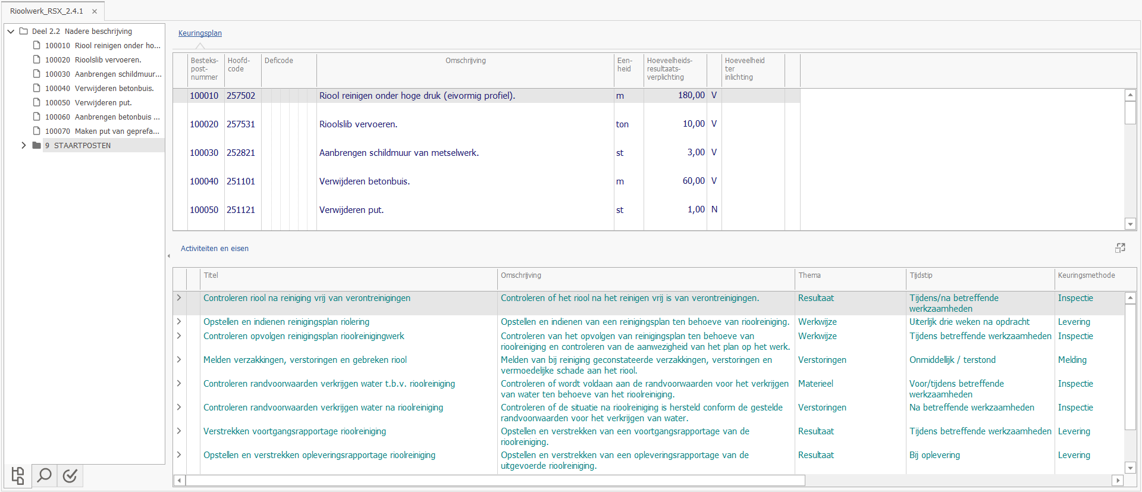Select 100040 Verwijderen betonbuis in tree
The image size is (1142, 492).
99,88
